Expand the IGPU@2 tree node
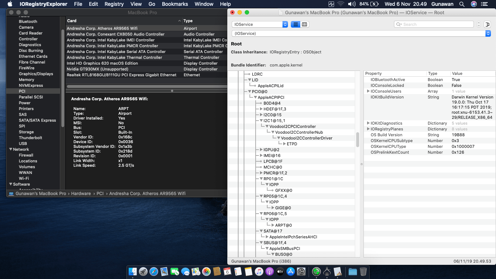This screenshot has width=496, height=279. click(261, 150)
